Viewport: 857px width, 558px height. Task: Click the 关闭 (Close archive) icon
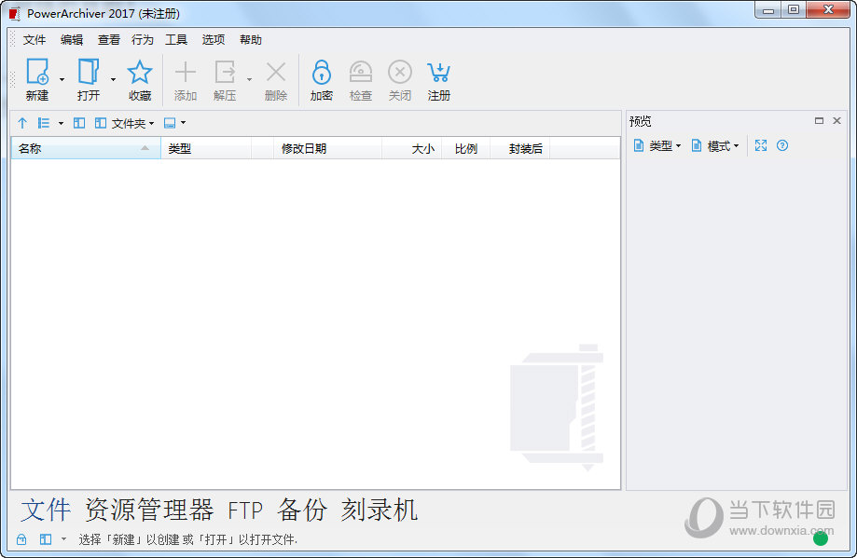click(399, 72)
